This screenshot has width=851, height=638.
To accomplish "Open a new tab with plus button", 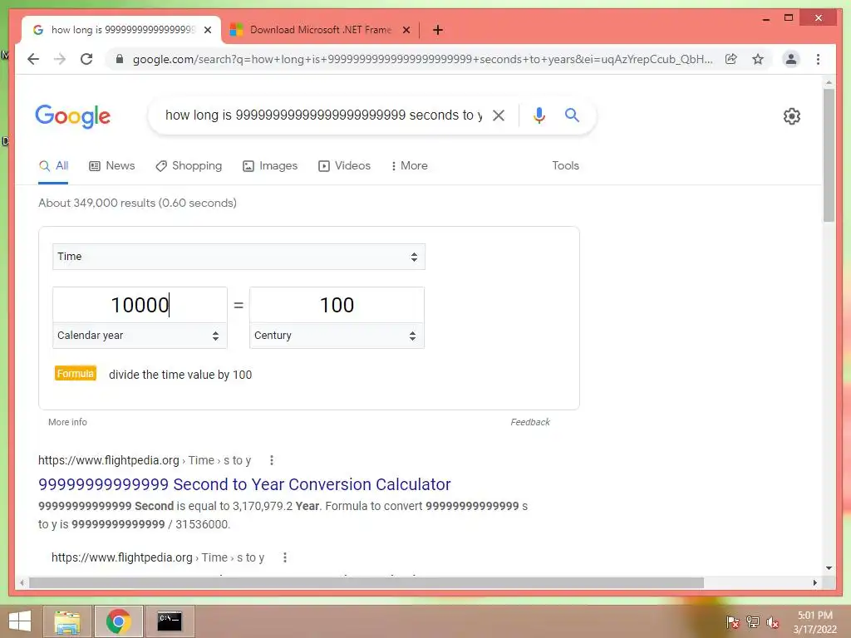I will (x=438, y=30).
